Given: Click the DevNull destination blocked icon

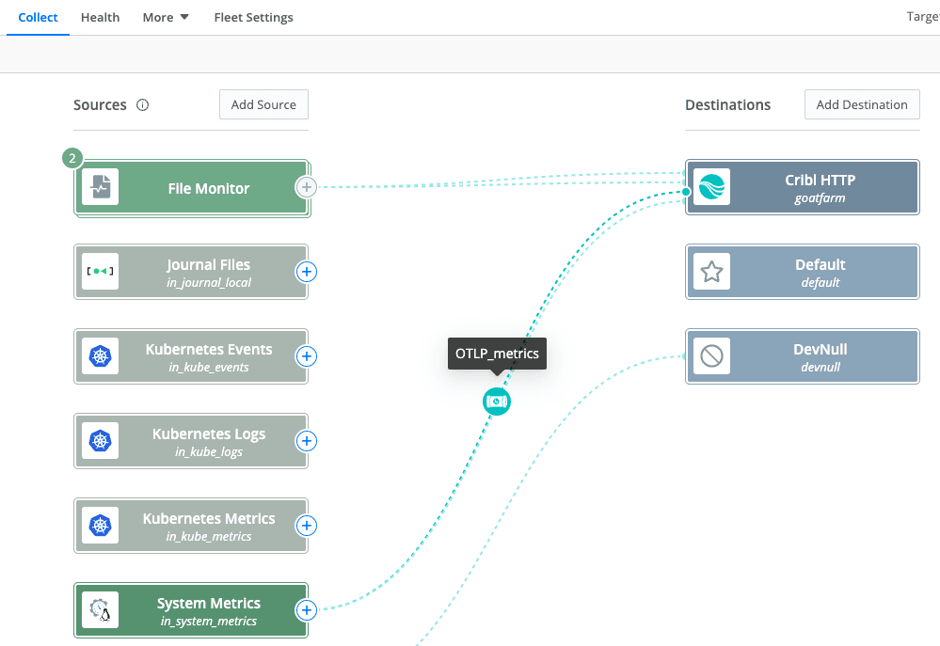Looking at the screenshot, I should tap(711, 357).
